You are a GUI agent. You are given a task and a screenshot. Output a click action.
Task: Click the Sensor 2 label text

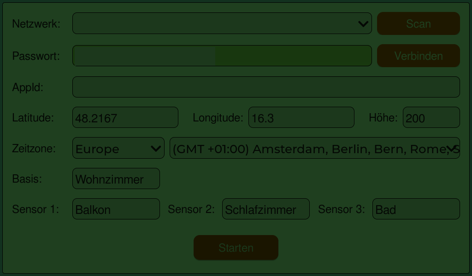tap(191, 209)
